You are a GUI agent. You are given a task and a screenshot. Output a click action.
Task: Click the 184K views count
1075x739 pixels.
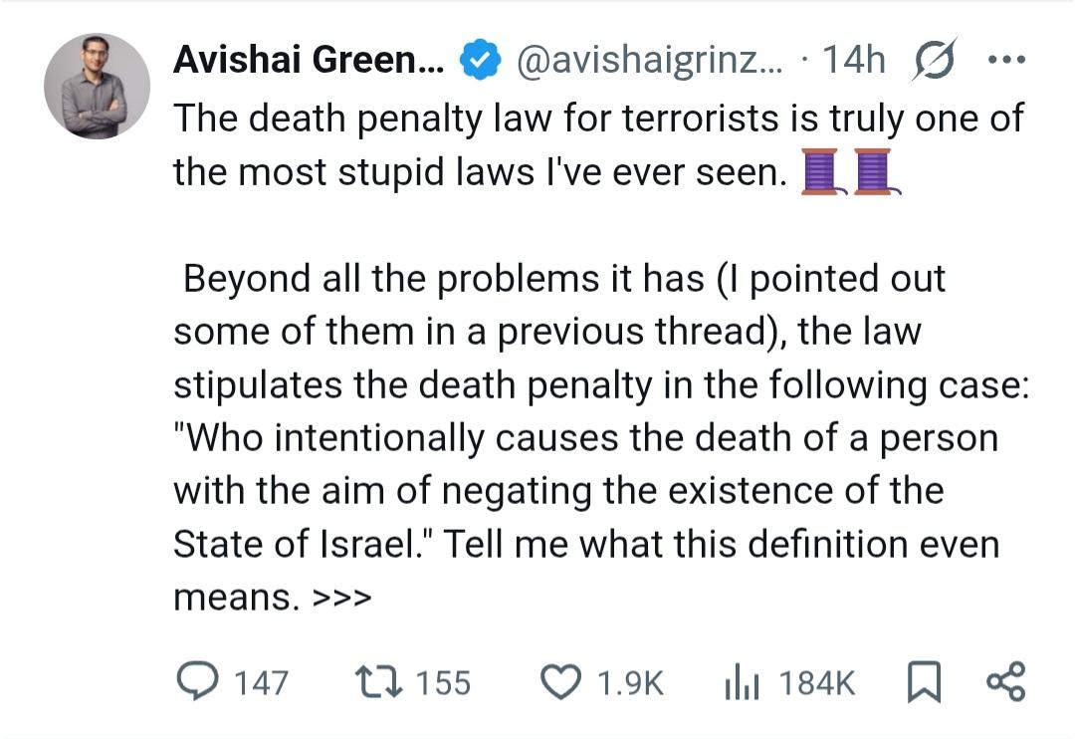tap(816, 682)
